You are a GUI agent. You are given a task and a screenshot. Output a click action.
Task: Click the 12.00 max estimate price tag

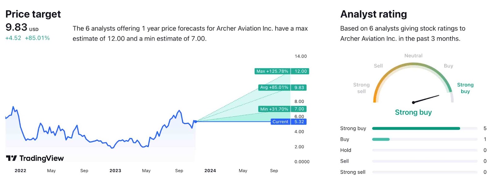[x=300, y=71]
